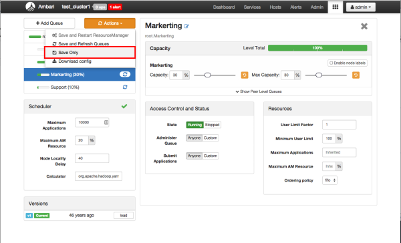
Task: Click the refresh icon on Support queue
Action: [x=125, y=87]
